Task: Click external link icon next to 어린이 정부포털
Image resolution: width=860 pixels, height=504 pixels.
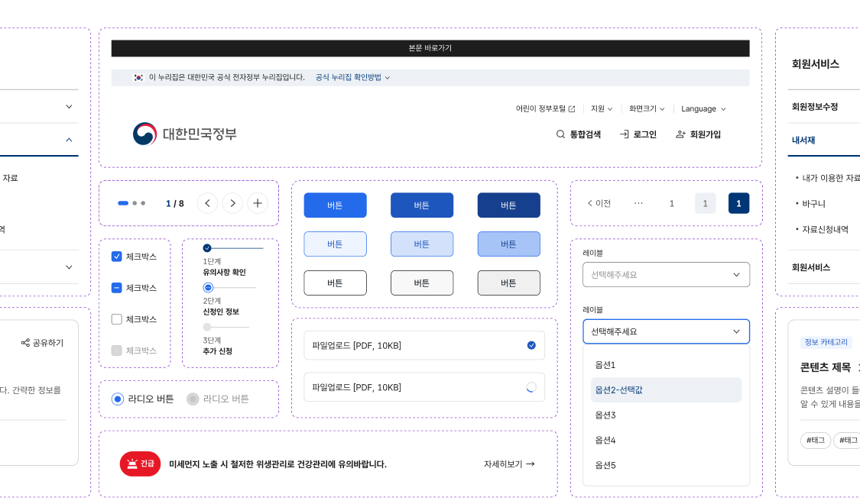Action: (572, 109)
